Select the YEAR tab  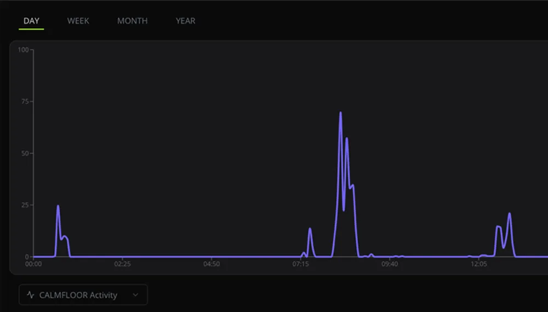(185, 21)
